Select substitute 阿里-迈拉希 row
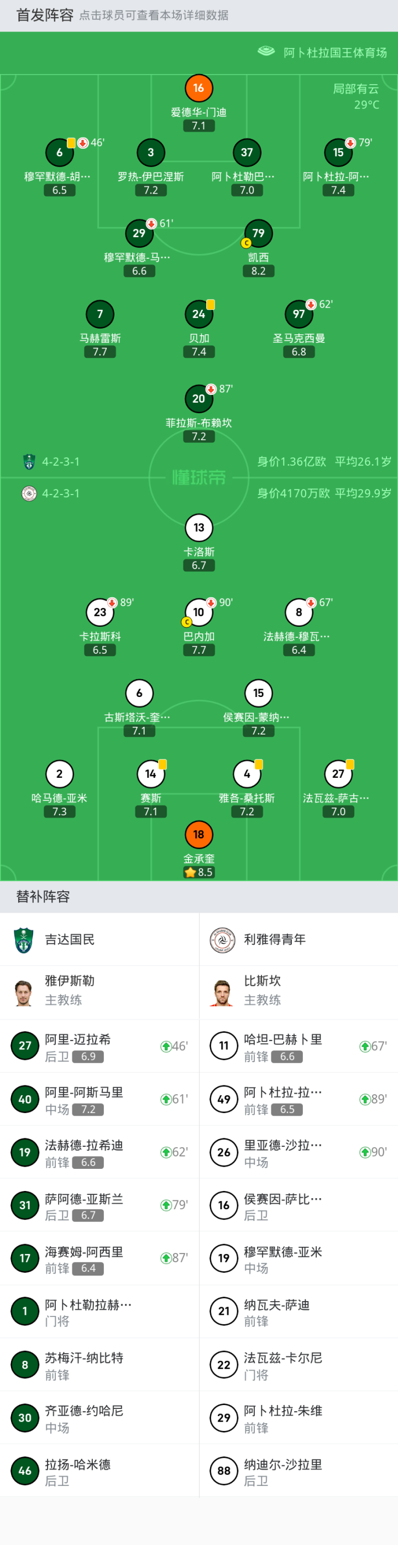 tap(99, 1047)
